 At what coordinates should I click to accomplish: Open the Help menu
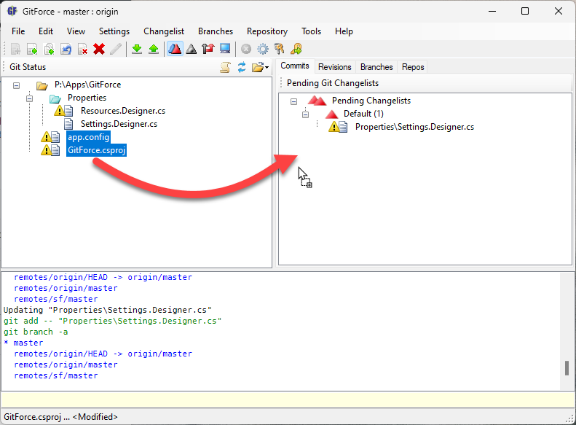[344, 31]
